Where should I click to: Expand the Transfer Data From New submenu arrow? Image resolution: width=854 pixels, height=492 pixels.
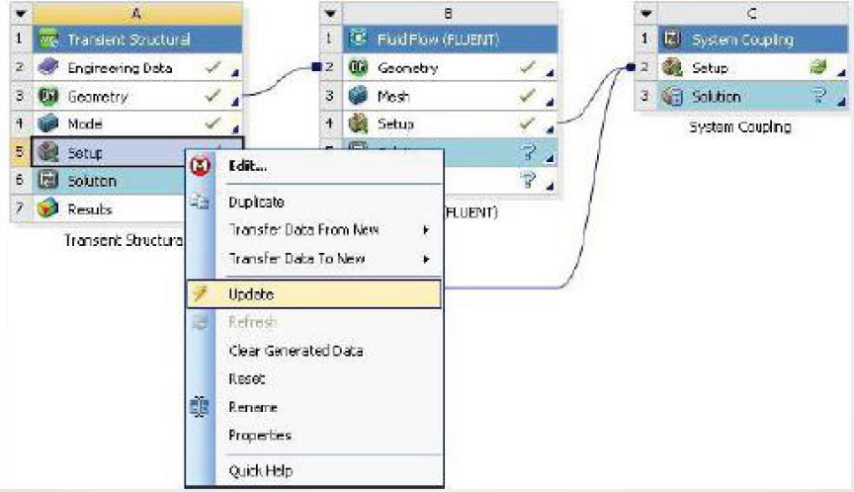click(x=426, y=230)
